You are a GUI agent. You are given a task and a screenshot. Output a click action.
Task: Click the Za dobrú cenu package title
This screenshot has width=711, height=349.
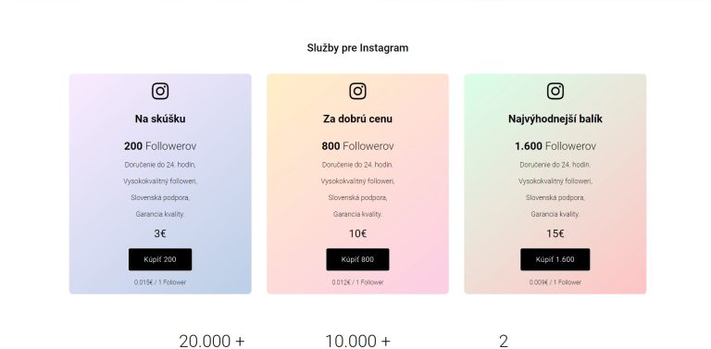(x=357, y=118)
